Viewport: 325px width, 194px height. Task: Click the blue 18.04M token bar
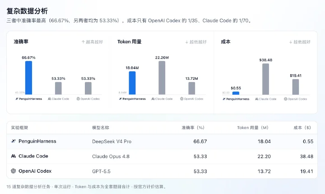(132, 83)
